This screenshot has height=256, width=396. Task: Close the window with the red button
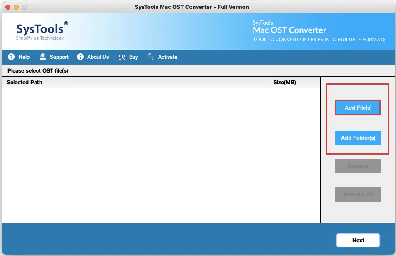tap(8, 7)
